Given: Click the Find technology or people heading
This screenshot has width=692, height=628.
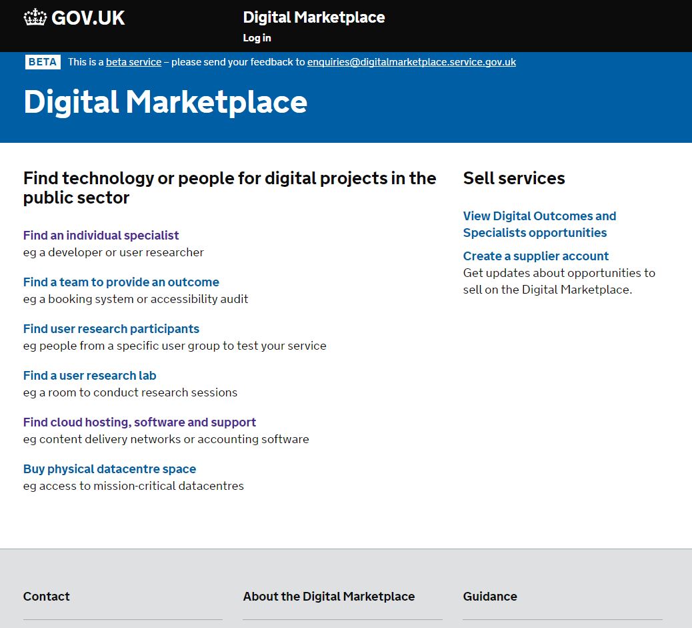Looking at the screenshot, I should tap(229, 188).
